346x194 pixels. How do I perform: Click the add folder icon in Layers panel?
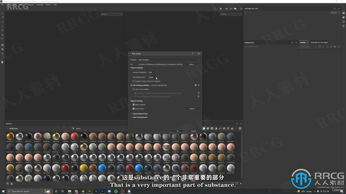pos(335,47)
